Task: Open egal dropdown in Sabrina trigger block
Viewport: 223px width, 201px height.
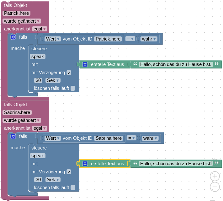Action: (40, 128)
